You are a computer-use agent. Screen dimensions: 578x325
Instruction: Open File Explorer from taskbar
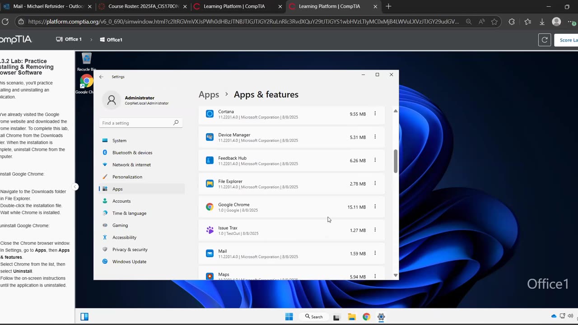[x=351, y=317]
